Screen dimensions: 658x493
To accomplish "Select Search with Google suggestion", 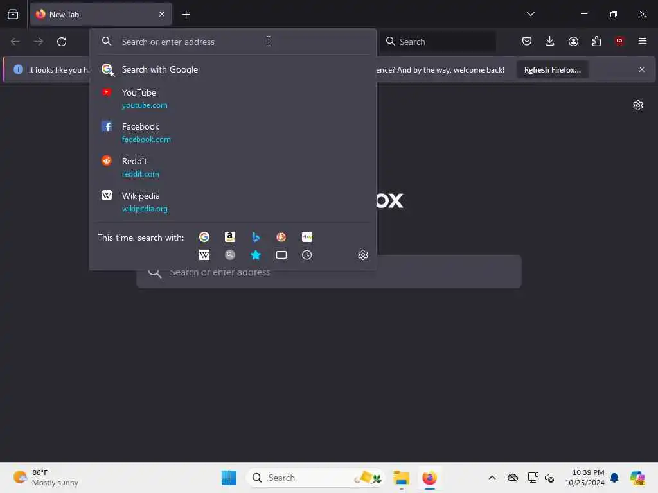I will 233,69.
